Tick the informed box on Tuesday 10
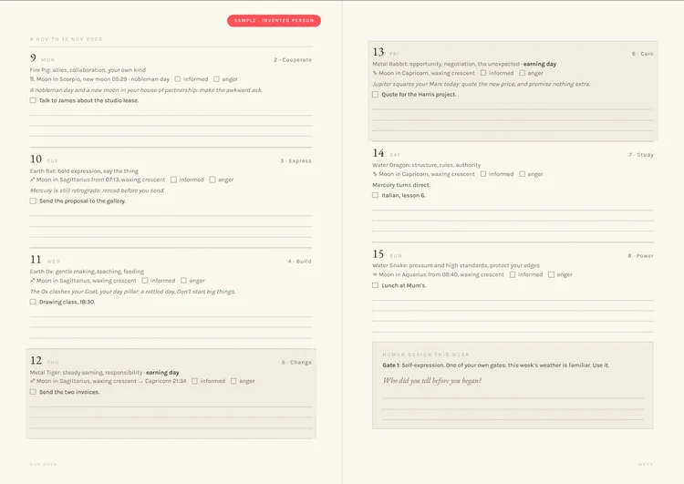Screen dimensions: 684x484 [x=173, y=180]
